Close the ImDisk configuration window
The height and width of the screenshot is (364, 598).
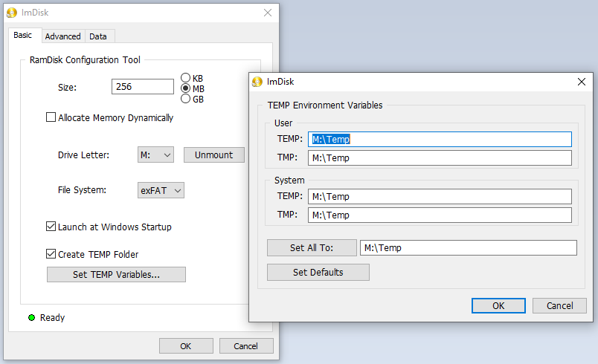(268, 13)
